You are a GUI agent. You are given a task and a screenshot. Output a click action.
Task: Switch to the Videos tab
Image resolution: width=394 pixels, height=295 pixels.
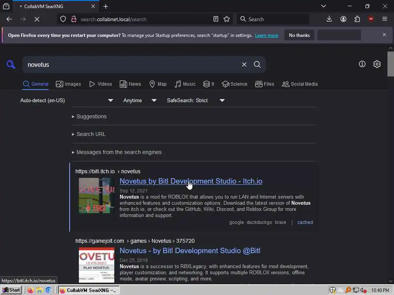click(100, 84)
